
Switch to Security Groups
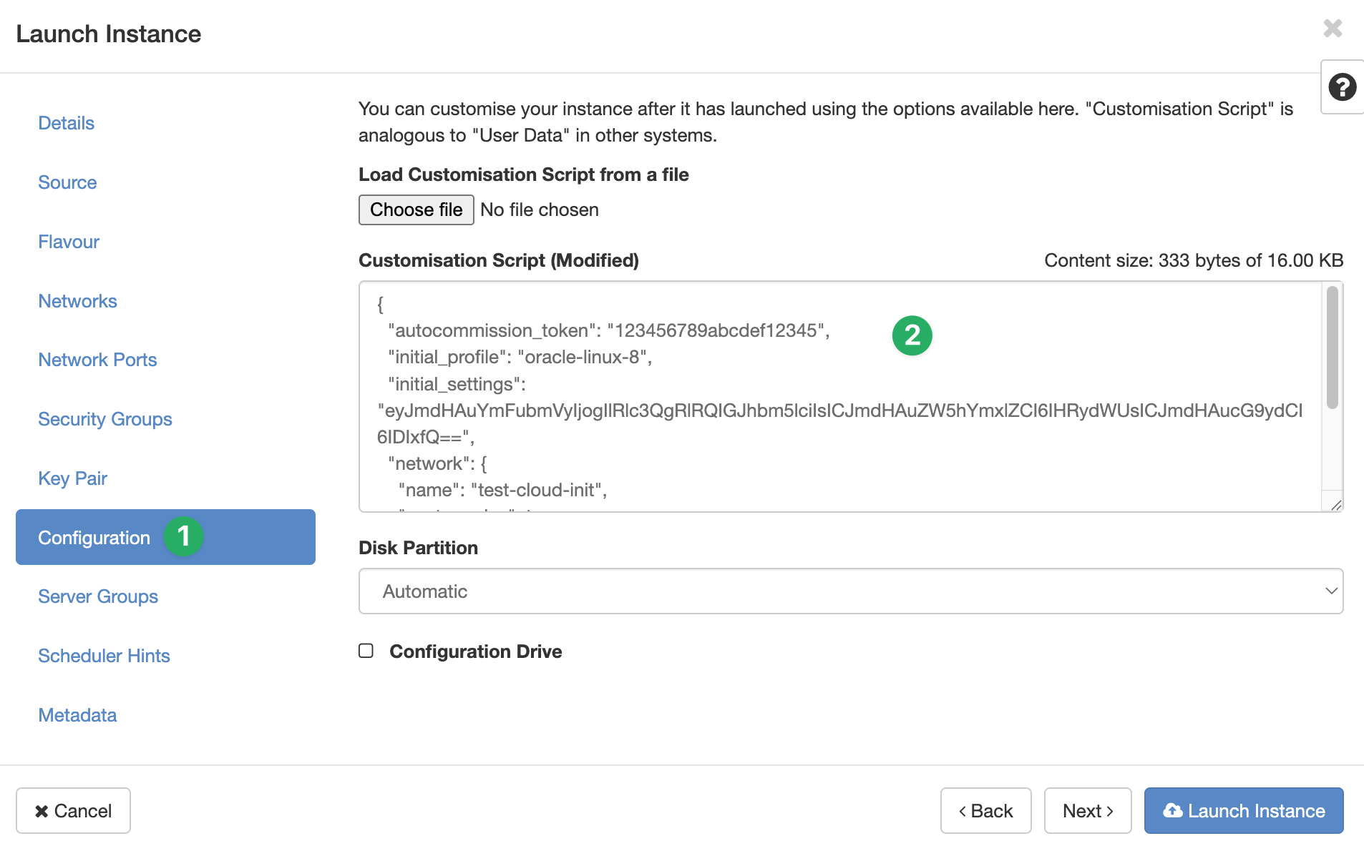[x=105, y=419]
